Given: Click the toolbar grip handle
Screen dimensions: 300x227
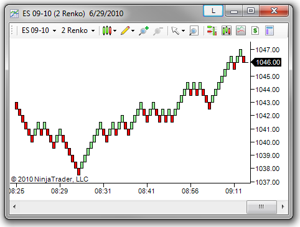Looking at the screenshot, I should (x=12, y=30).
